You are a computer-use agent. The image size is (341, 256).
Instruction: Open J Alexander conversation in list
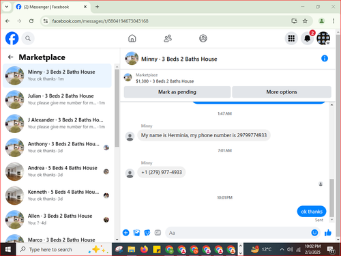(x=57, y=124)
